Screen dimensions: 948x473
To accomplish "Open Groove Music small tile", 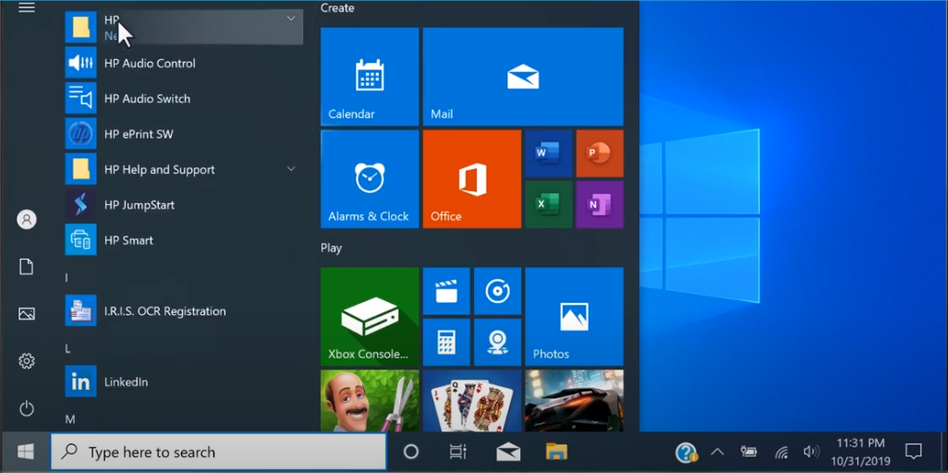I will tap(498, 291).
